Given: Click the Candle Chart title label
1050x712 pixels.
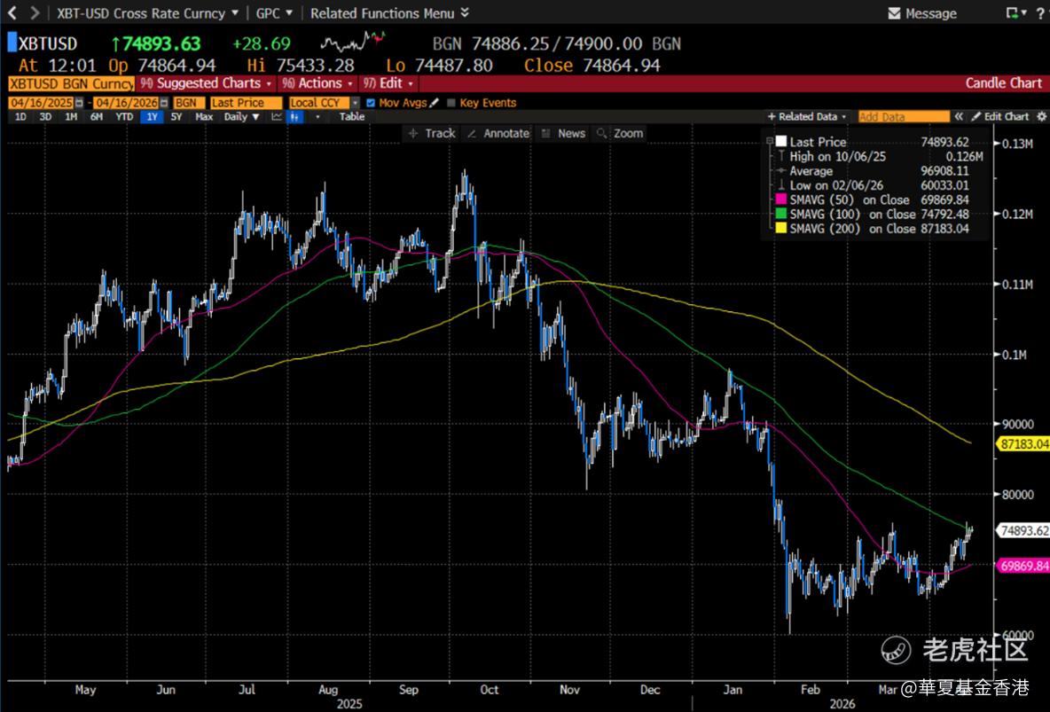Looking at the screenshot, I should (x=1003, y=83).
